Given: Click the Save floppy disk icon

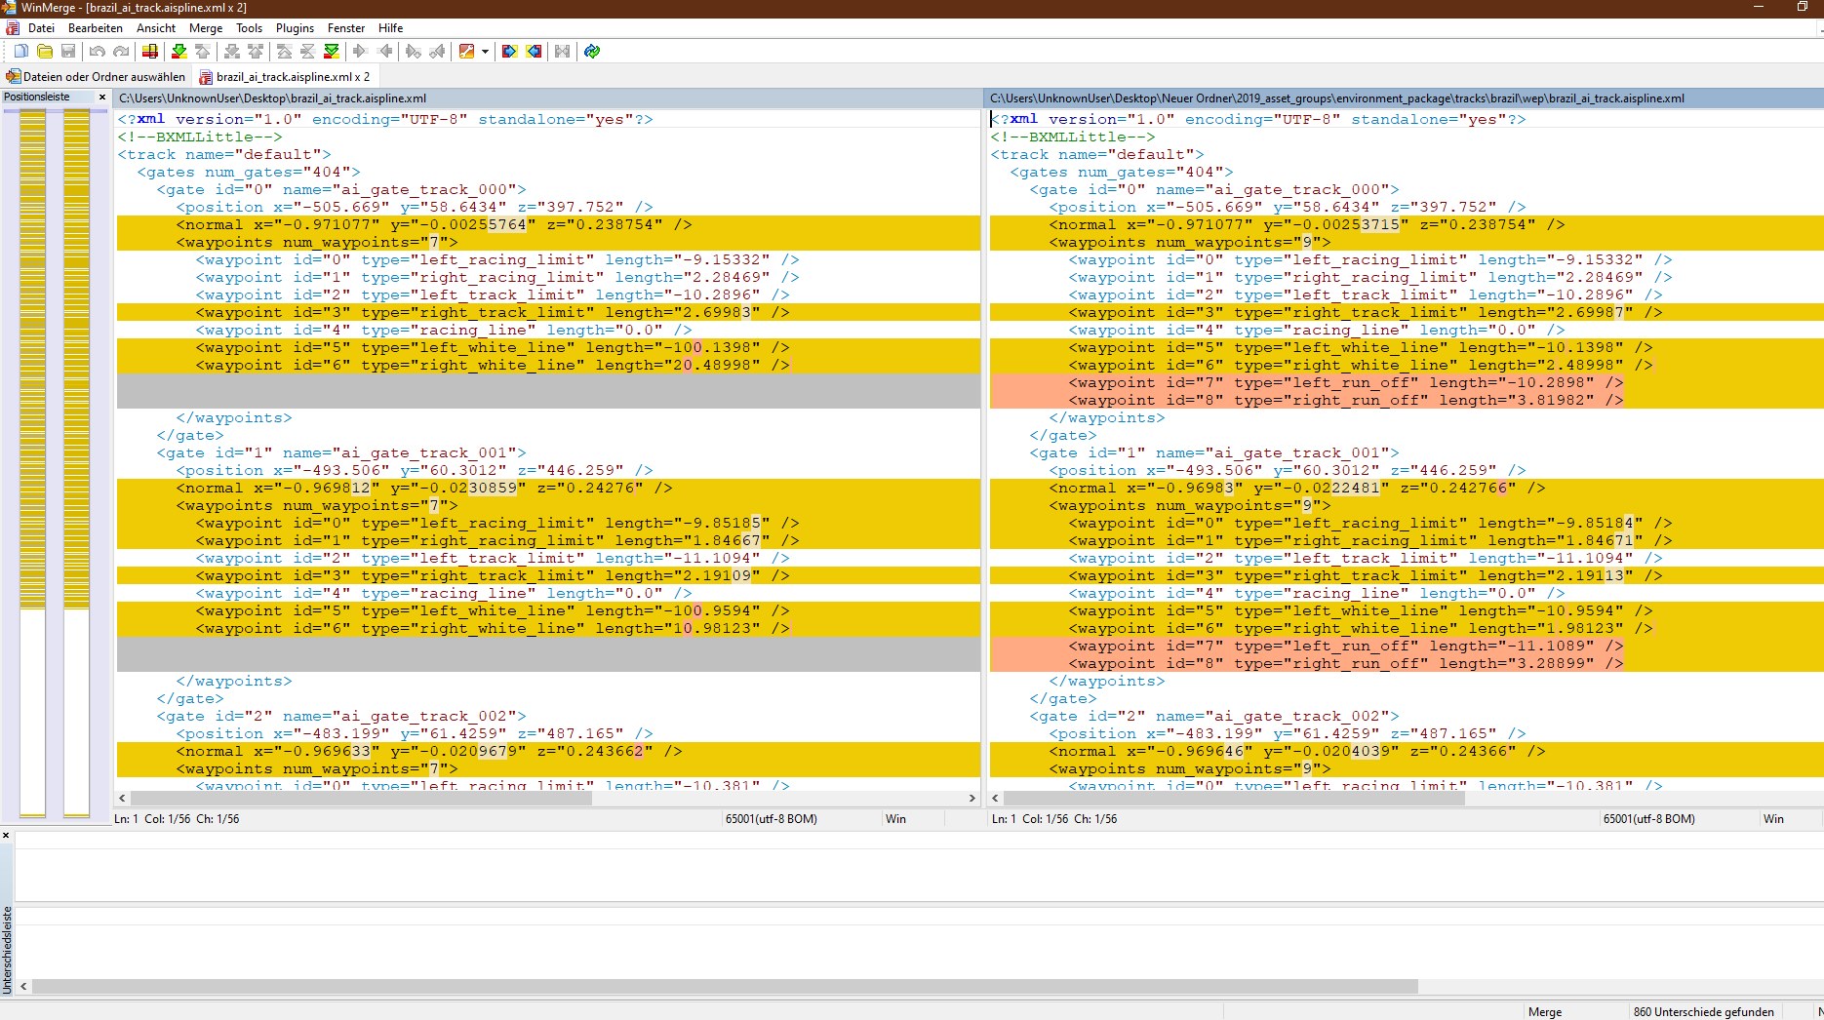Looking at the screenshot, I should (x=68, y=51).
